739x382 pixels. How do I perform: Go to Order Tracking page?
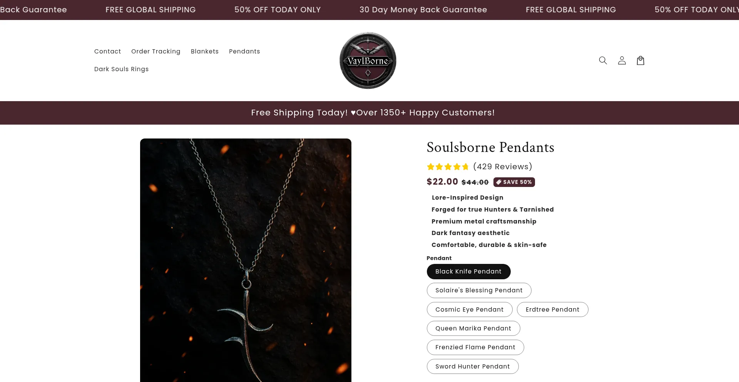[155, 52]
